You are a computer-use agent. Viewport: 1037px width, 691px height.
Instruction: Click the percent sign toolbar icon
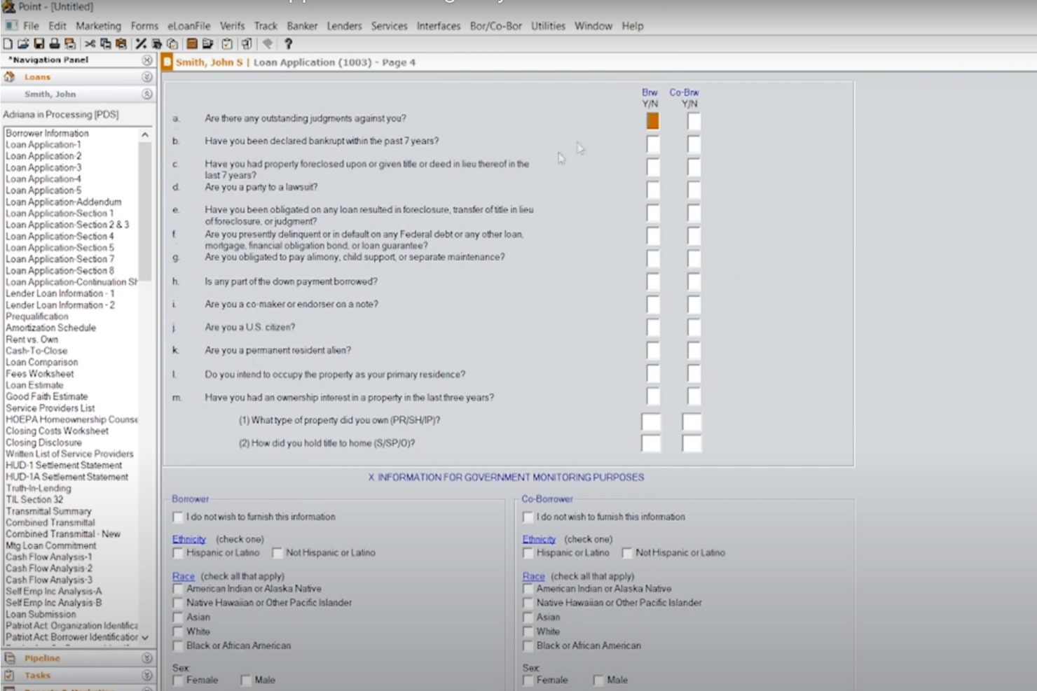141,44
